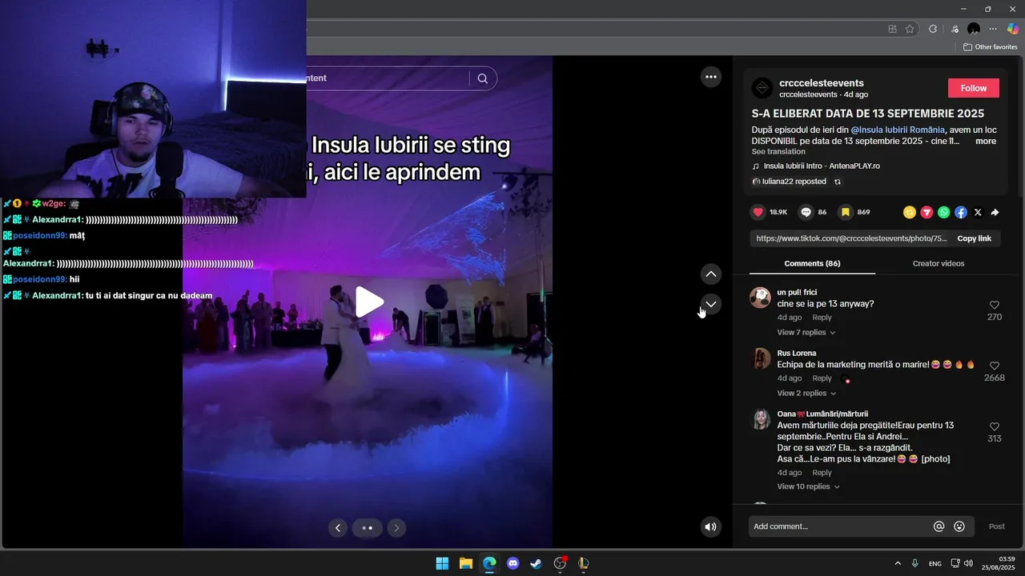Open the three-dot options menu on the video

(710, 77)
